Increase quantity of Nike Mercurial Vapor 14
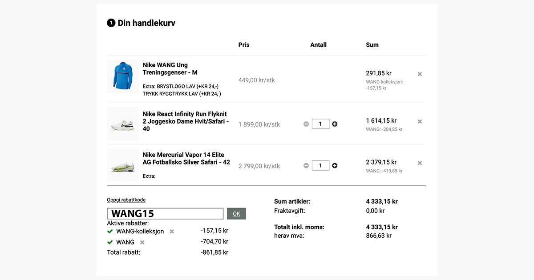Viewport: 534px width, 280px height. tap(335, 166)
